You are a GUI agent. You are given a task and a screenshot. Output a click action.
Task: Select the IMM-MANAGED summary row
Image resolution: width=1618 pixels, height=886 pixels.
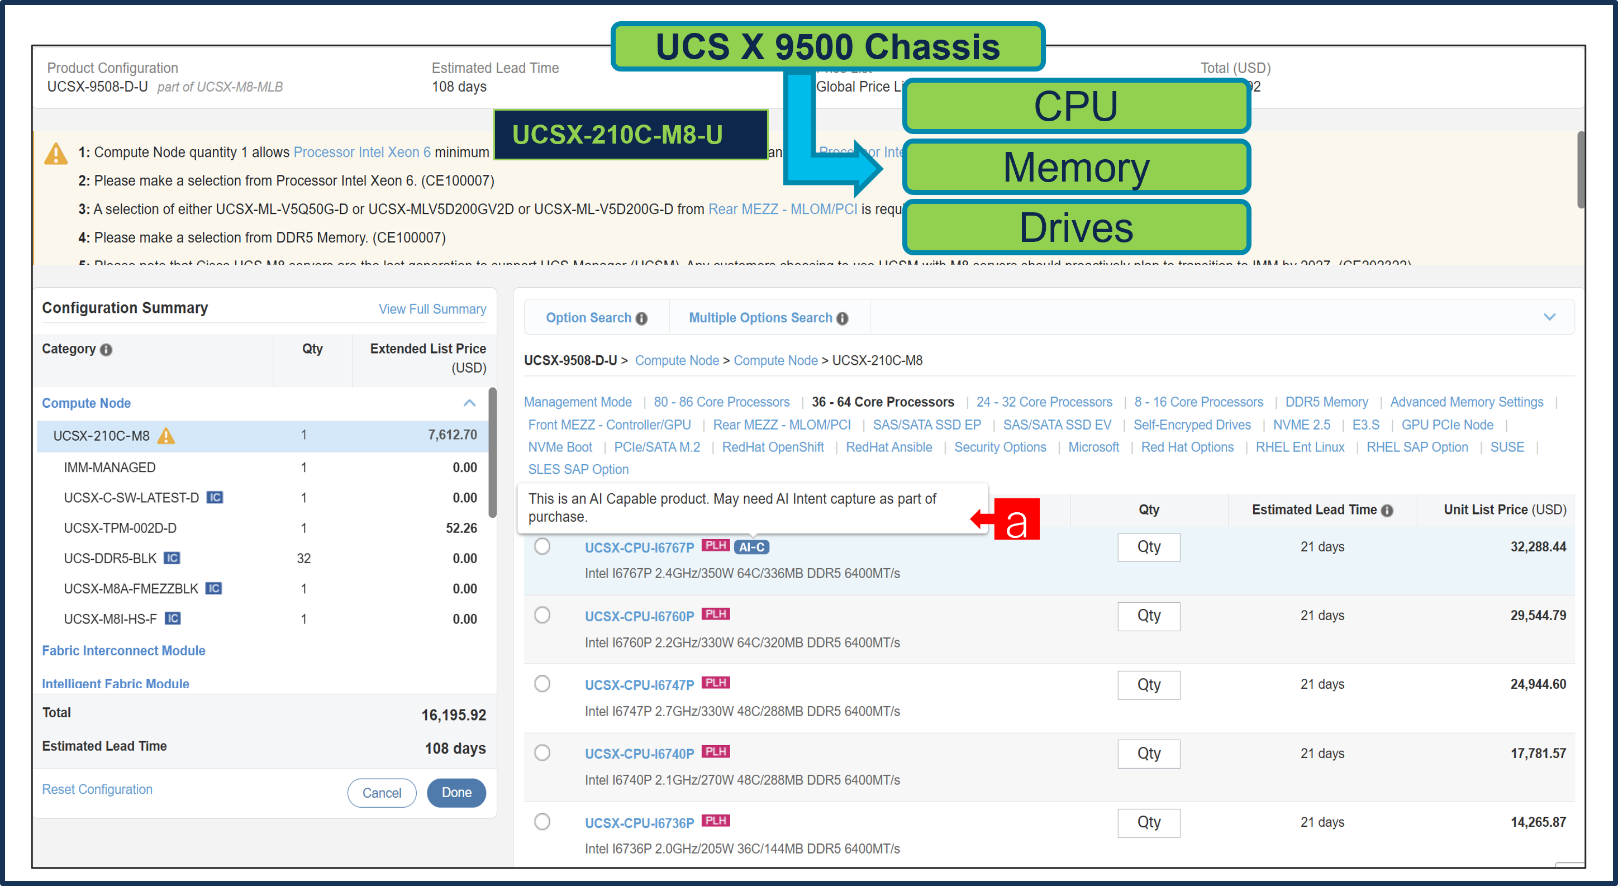coord(263,467)
